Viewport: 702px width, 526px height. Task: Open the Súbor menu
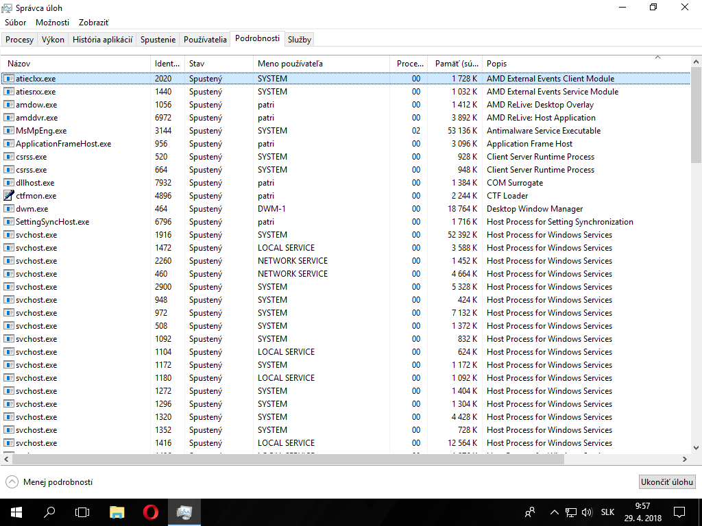pos(16,23)
